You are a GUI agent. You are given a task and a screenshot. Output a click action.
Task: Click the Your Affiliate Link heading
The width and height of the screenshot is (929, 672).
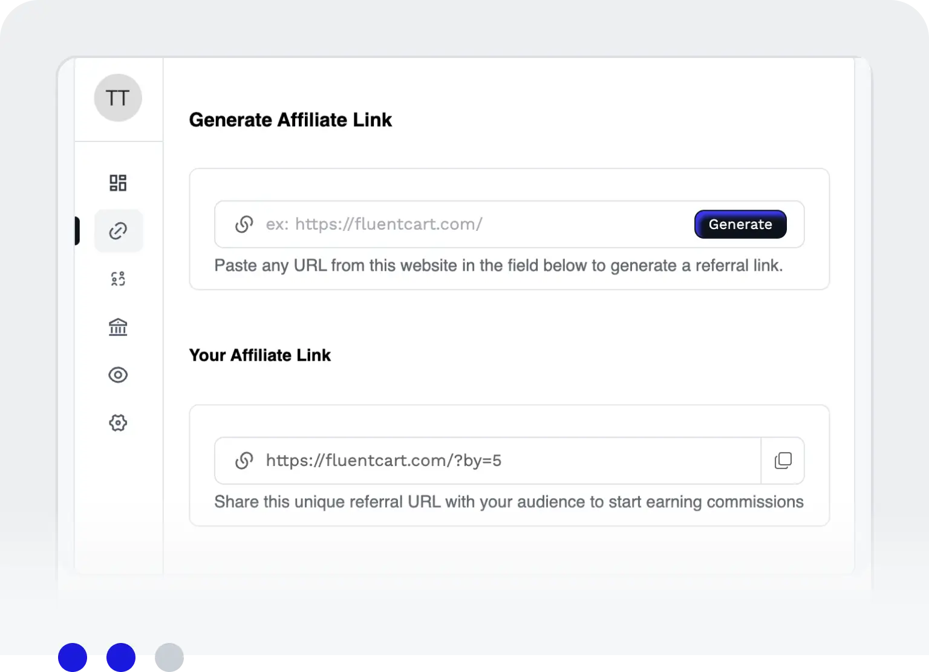[x=259, y=355]
